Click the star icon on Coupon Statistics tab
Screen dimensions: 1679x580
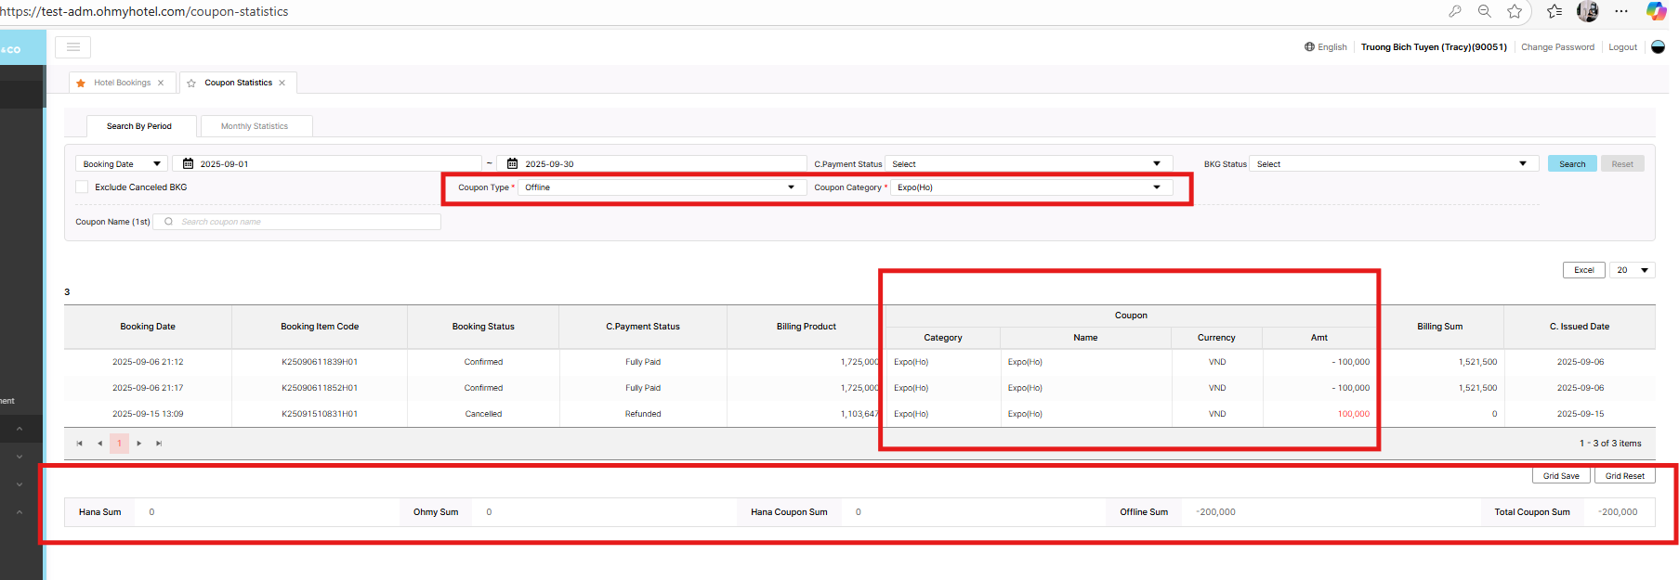click(191, 84)
